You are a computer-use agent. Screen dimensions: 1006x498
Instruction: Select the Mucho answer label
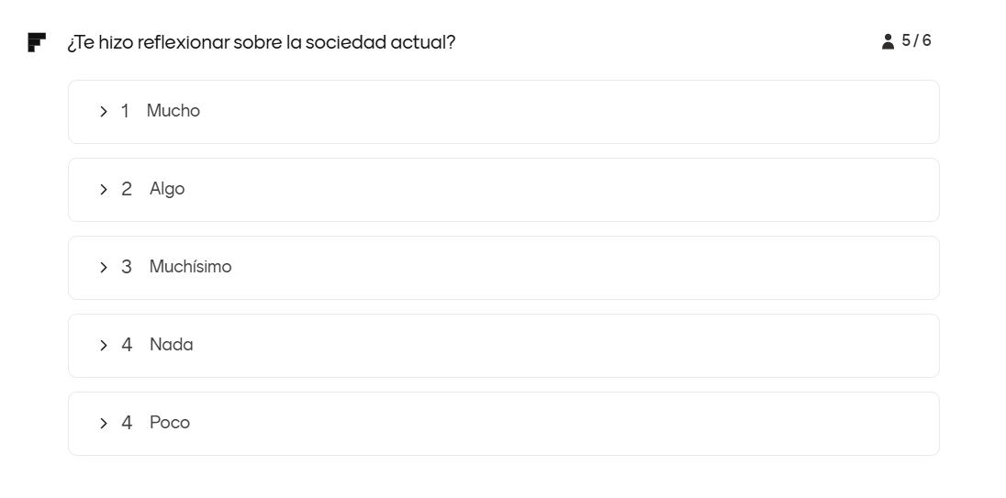173,111
